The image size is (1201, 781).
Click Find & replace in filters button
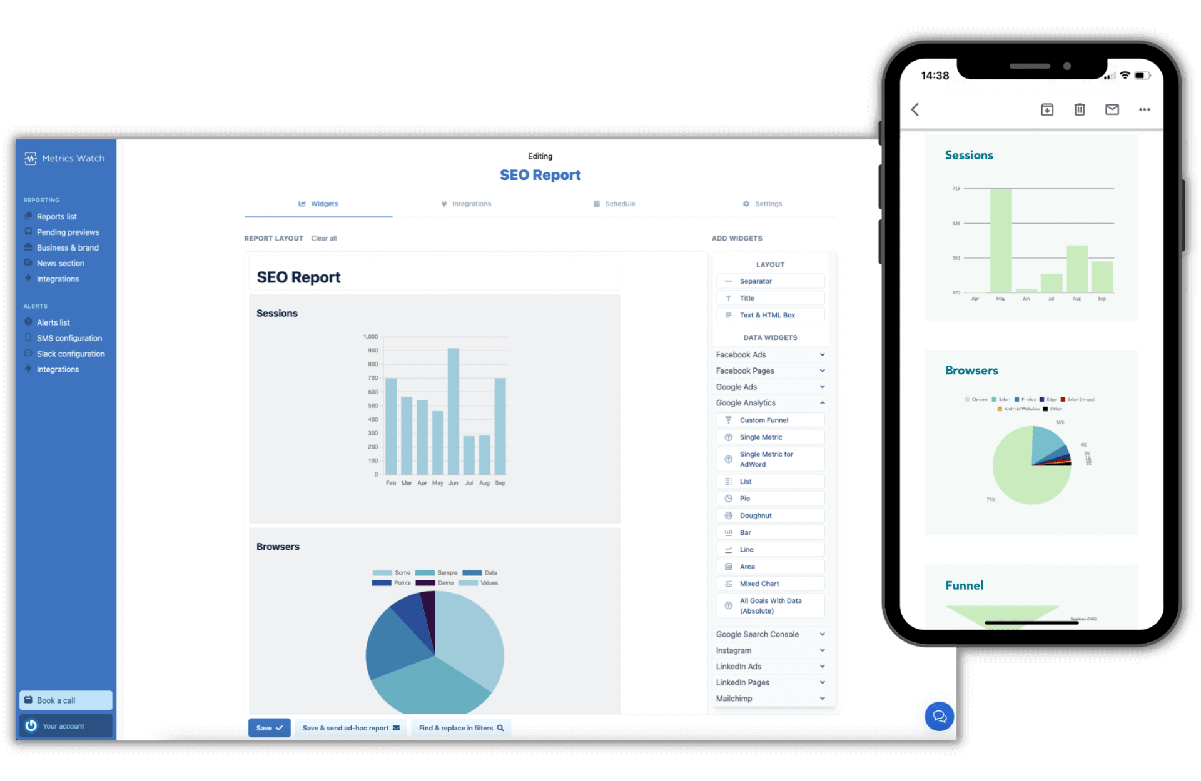tap(460, 728)
